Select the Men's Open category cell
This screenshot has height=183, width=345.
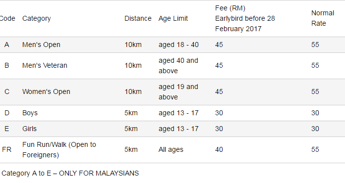[x=41, y=45]
